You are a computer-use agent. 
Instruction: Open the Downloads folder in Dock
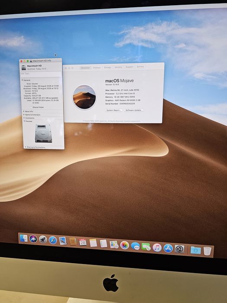(x=195, y=250)
